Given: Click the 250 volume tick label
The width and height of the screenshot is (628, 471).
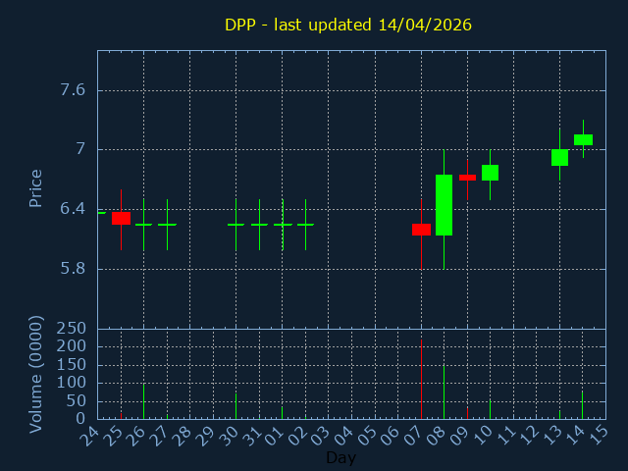Looking at the screenshot, I should (x=71, y=329).
